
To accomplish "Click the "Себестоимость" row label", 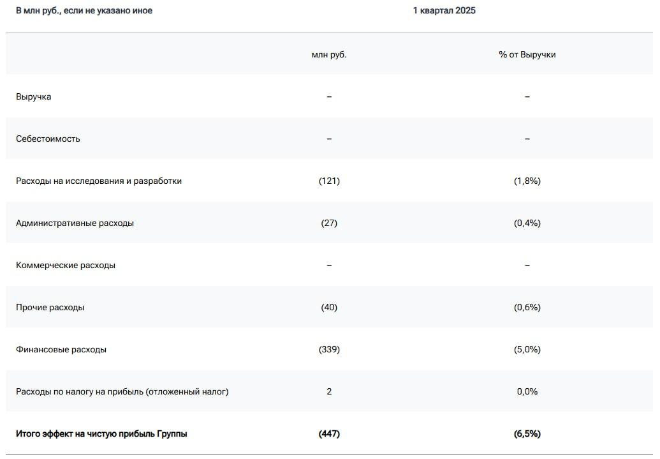I will [x=48, y=139].
